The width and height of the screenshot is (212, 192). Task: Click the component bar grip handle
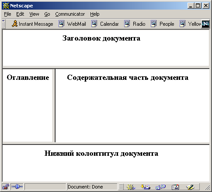(121, 187)
